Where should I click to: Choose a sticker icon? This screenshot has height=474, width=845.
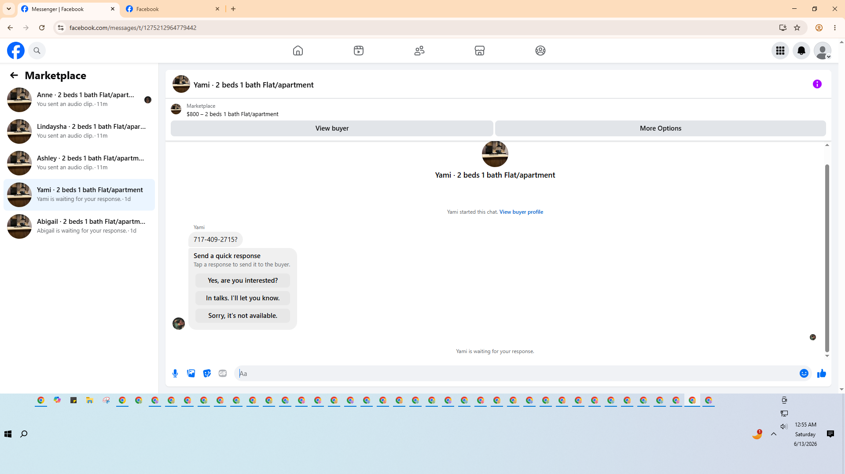click(207, 373)
